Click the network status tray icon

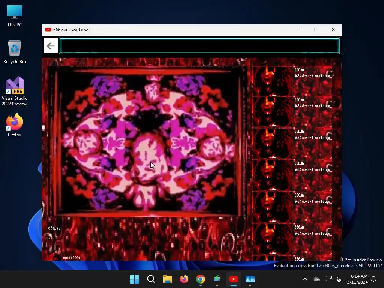click(328, 279)
